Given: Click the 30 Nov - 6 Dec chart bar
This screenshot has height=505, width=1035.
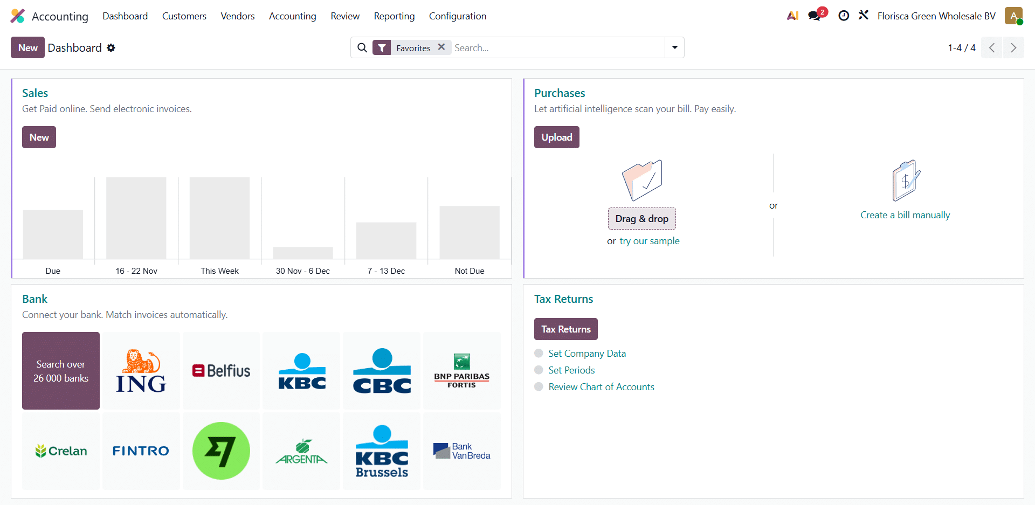Looking at the screenshot, I should [x=303, y=253].
